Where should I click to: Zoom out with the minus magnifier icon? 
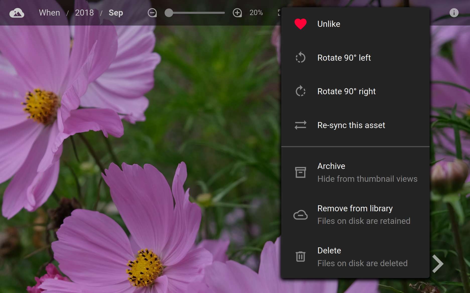click(152, 13)
